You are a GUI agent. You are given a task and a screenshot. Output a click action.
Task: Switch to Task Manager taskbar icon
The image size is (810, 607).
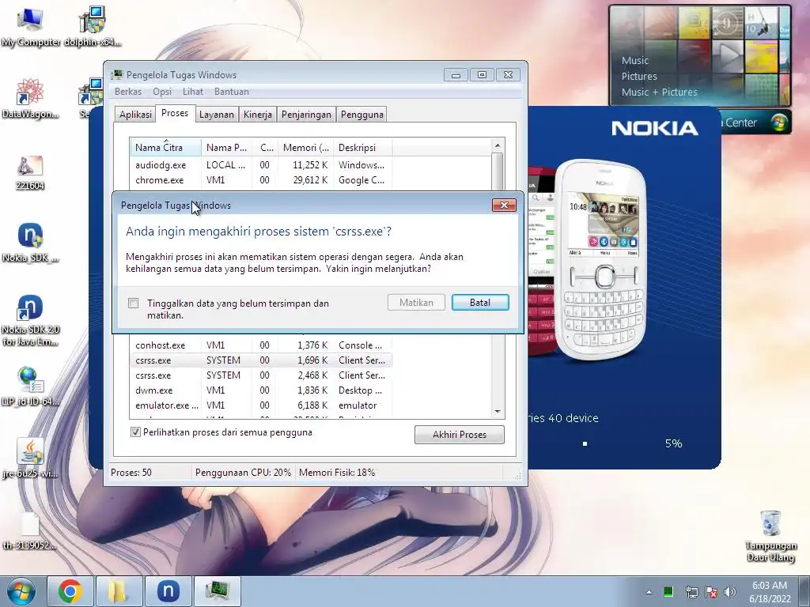[217, 591]
